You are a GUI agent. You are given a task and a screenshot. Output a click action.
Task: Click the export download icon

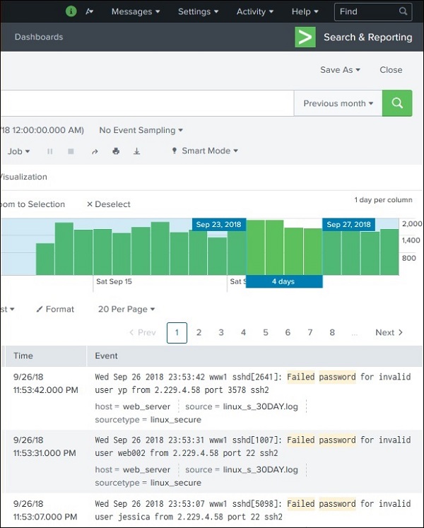point(137,151)
